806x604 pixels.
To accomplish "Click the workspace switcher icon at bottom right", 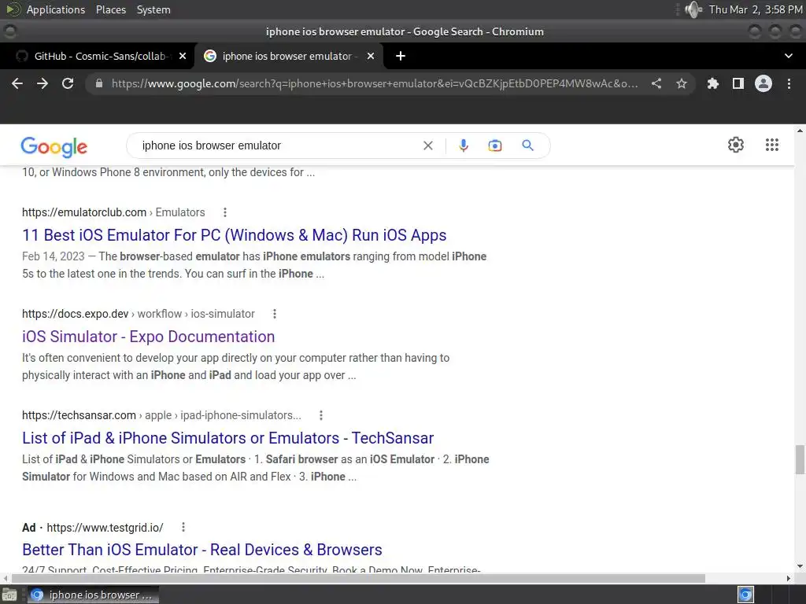I will pos(745,595).
